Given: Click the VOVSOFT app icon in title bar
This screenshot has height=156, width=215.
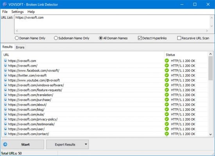Looking at the screenshot, I should click(5, 4).
